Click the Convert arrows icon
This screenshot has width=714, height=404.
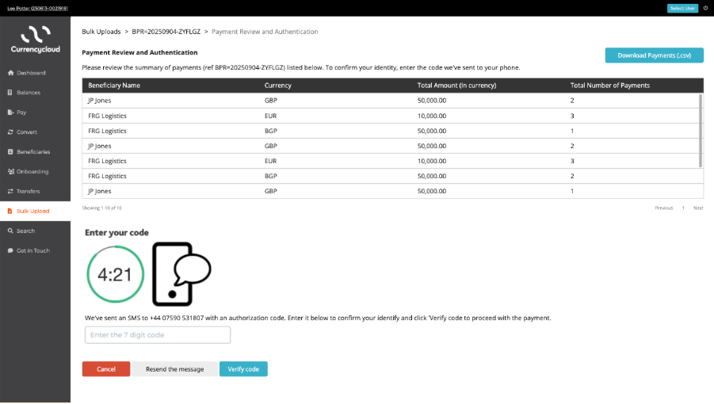click(x=10, y=132)
